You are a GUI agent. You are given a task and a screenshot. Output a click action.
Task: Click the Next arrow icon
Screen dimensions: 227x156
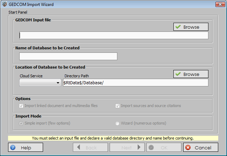(139, 148)
